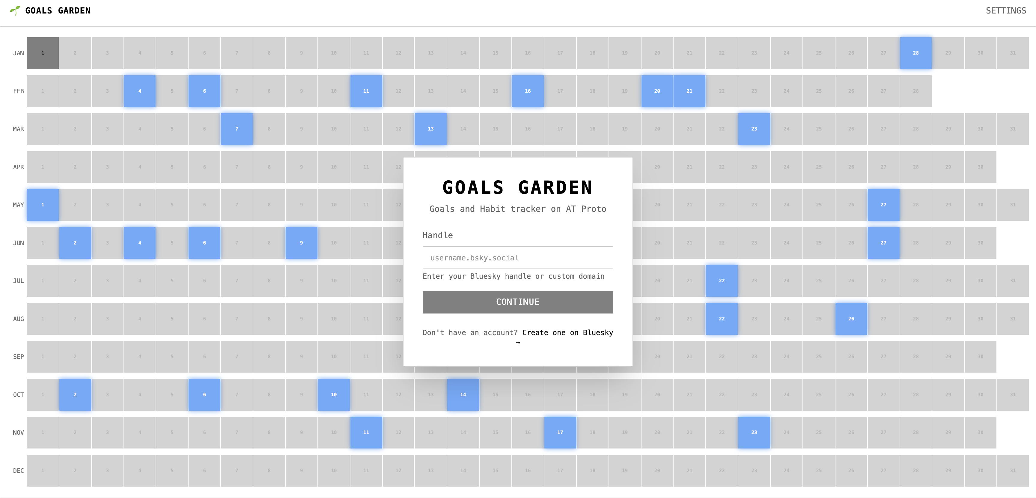Toggle the October 14 day cell
This screenshot has height=498, width=1036.
(463, 394)
